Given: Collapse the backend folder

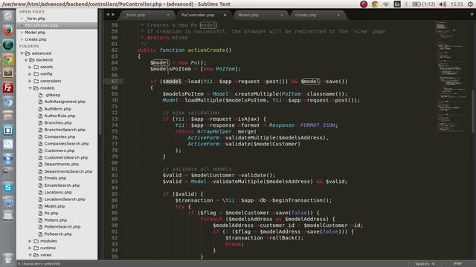Looking at the screenshot, I should coord(26,60).
